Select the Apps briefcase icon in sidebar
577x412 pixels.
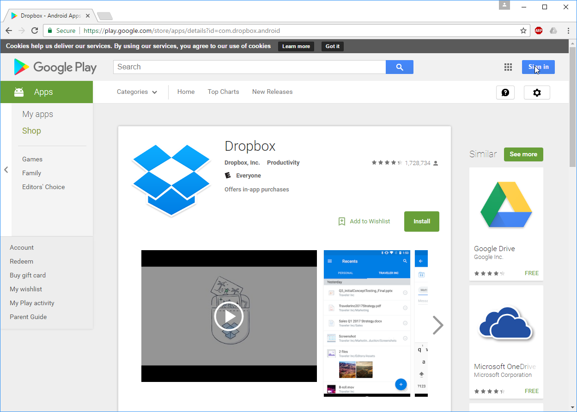coord(18,92)
